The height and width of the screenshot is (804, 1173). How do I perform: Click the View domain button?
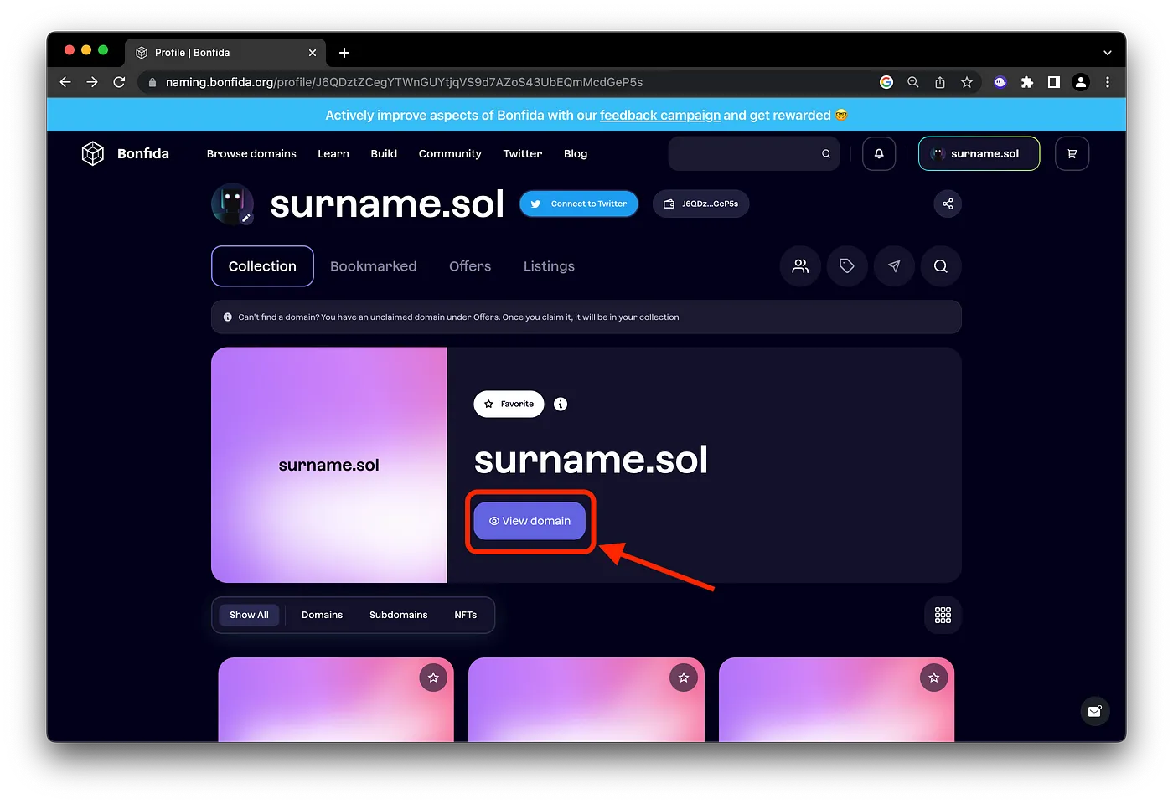530,521
